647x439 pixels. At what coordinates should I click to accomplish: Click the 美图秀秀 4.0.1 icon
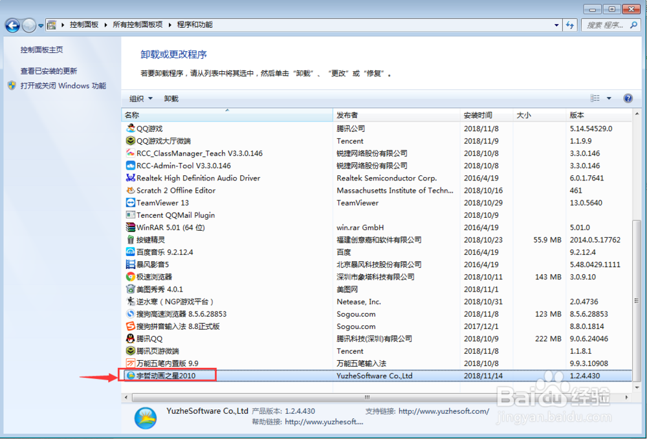coord(131,289)
